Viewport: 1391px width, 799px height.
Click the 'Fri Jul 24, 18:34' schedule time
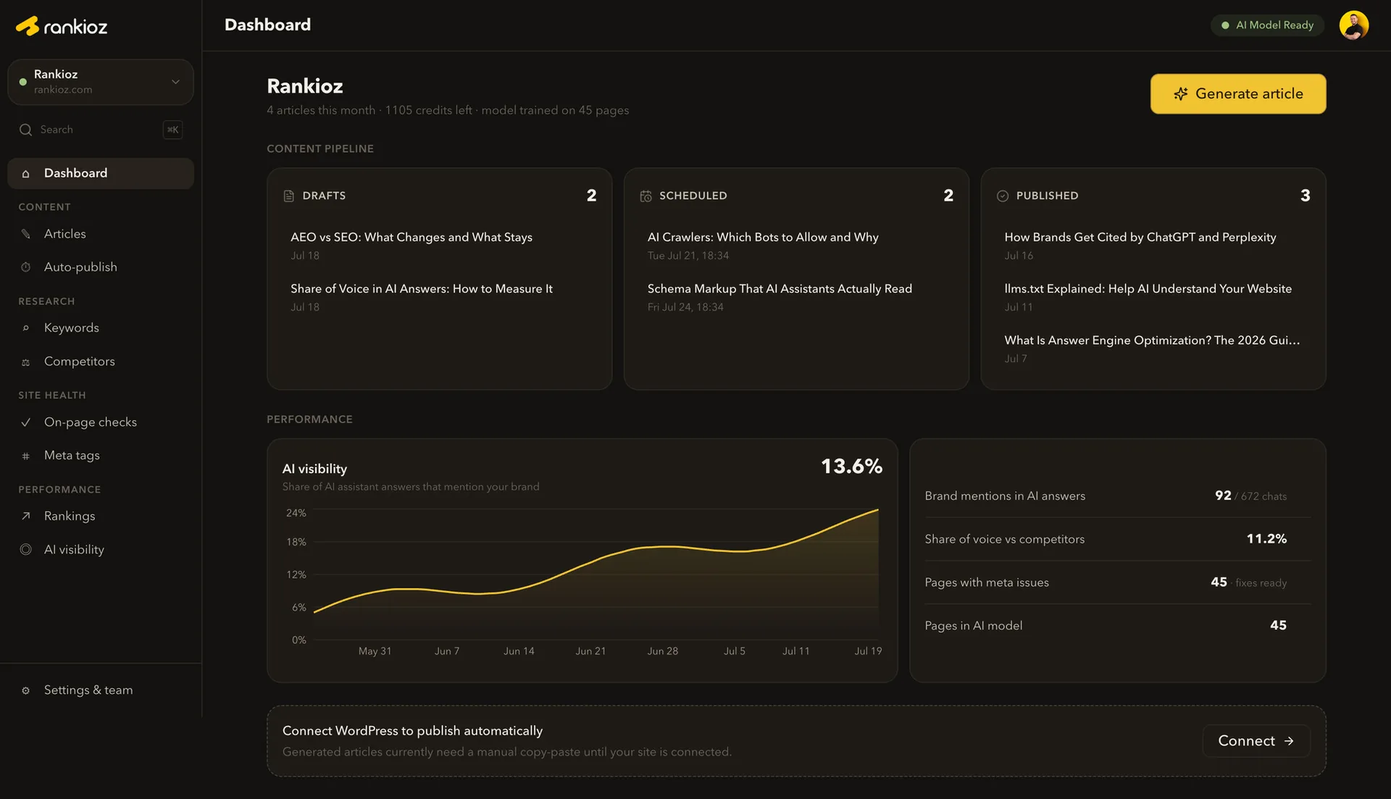(x=685, y=307)
